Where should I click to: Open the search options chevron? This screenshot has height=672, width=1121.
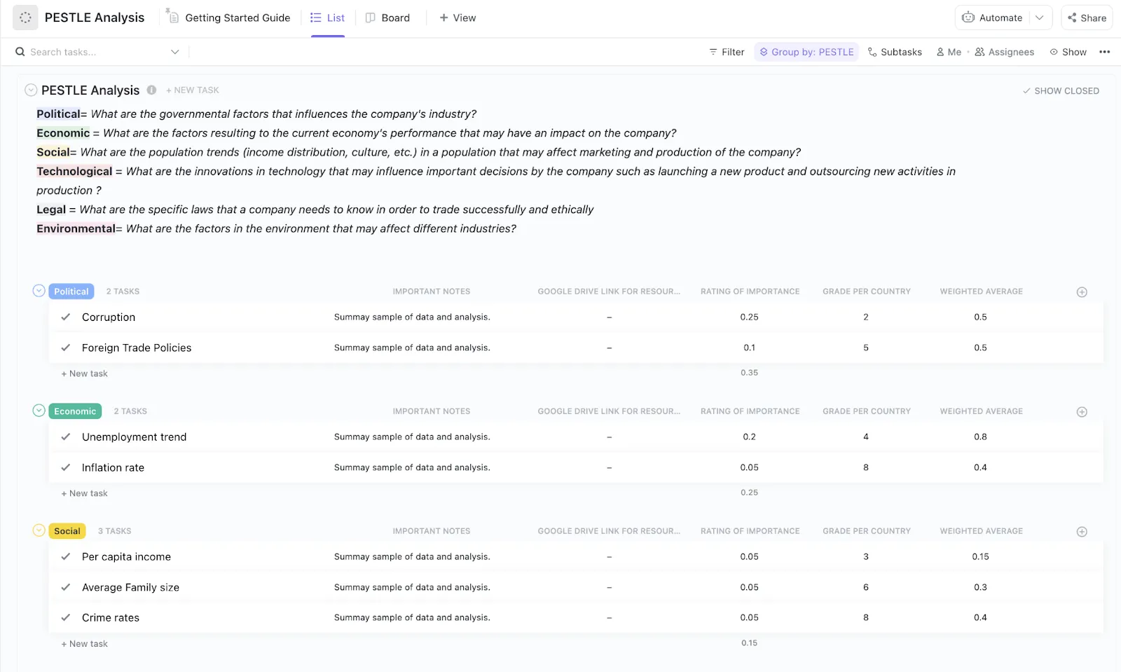[x=175, y=52]
